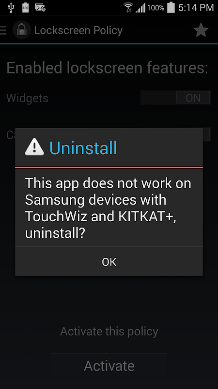Tap the Wi-Fi signal icon
This screenshot has height=389, width=218.
128,8
